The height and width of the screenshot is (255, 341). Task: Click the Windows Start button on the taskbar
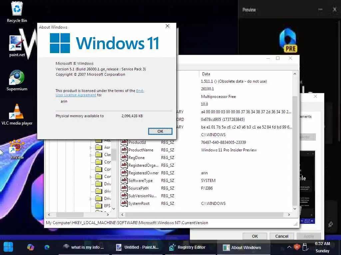[8, 247]
